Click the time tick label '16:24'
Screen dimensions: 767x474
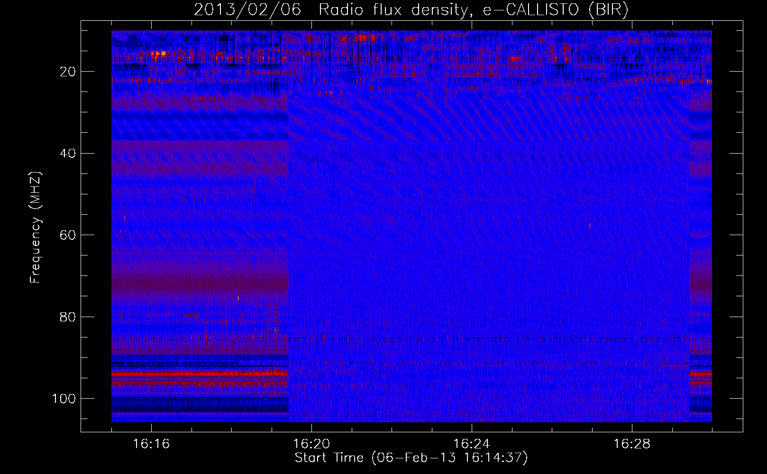click(472, 444)
